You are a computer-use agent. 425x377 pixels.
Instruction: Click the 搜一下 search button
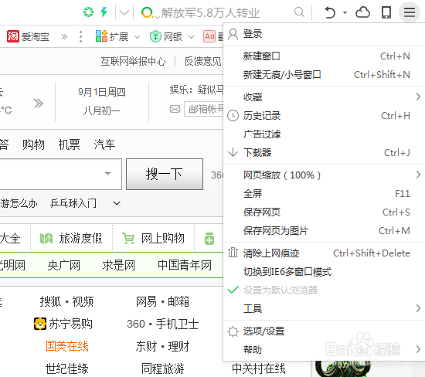coord(165,174)
